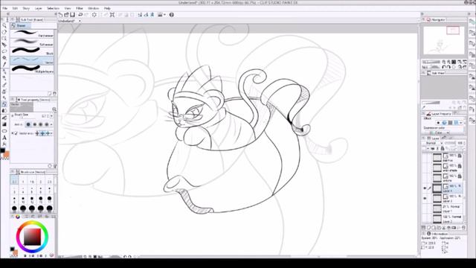Click the help question mark icon
The image size is (476, 268).
[172, 15]
